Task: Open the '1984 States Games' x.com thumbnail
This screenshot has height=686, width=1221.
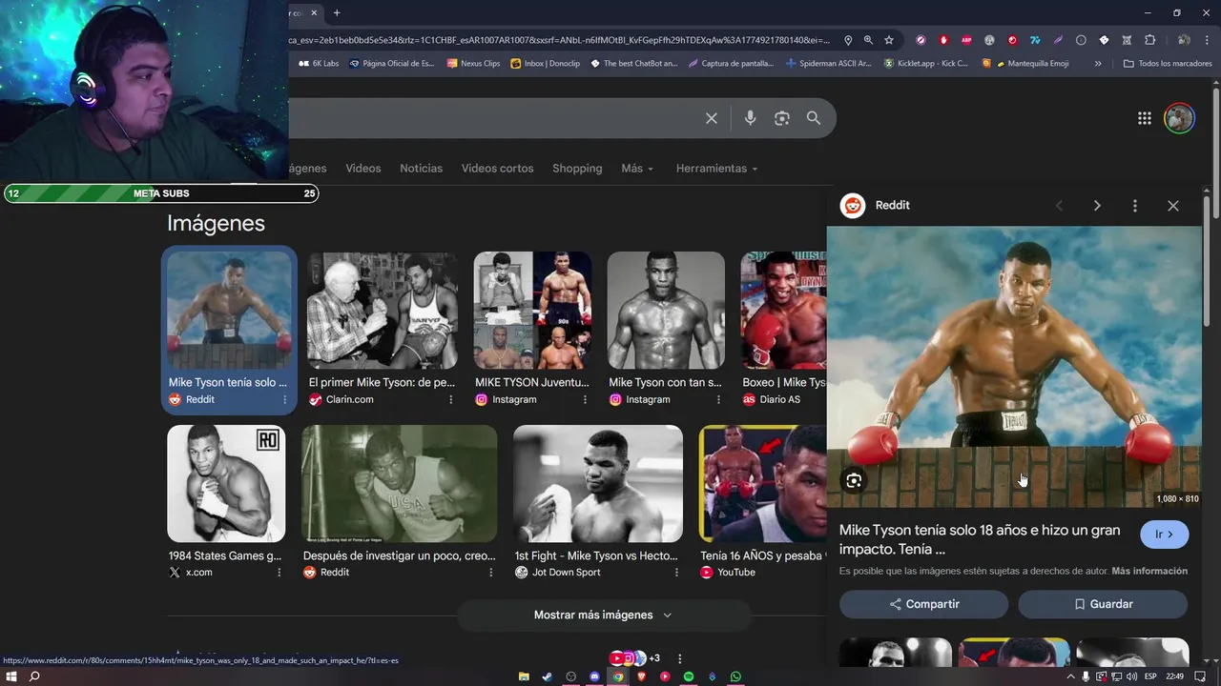Action: tap(226, 484)
